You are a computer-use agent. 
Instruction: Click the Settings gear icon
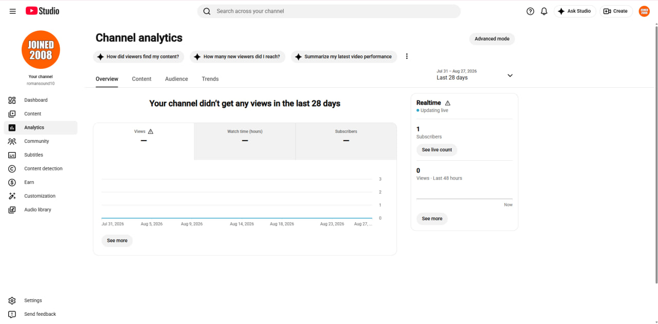coord(12,300)
